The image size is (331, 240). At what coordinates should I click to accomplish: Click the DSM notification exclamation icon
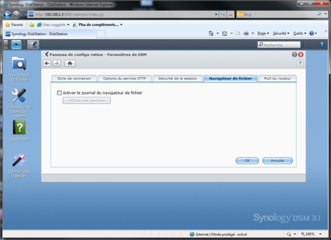click(322, 44)
